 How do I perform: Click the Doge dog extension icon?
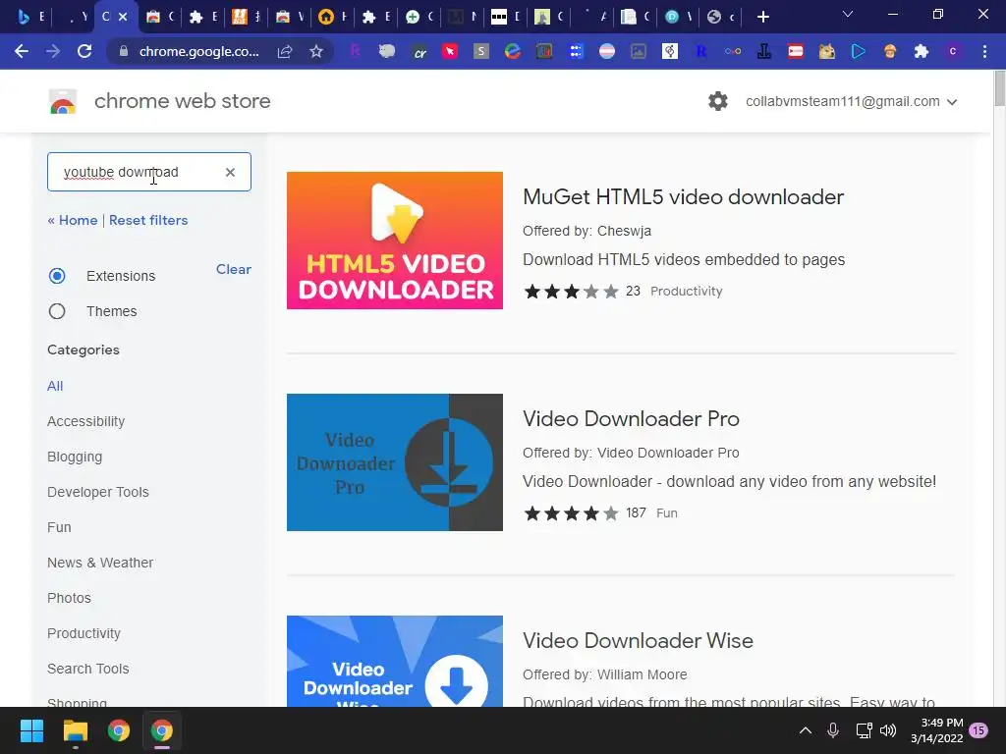pyautogui.click(x=827, y=51)
